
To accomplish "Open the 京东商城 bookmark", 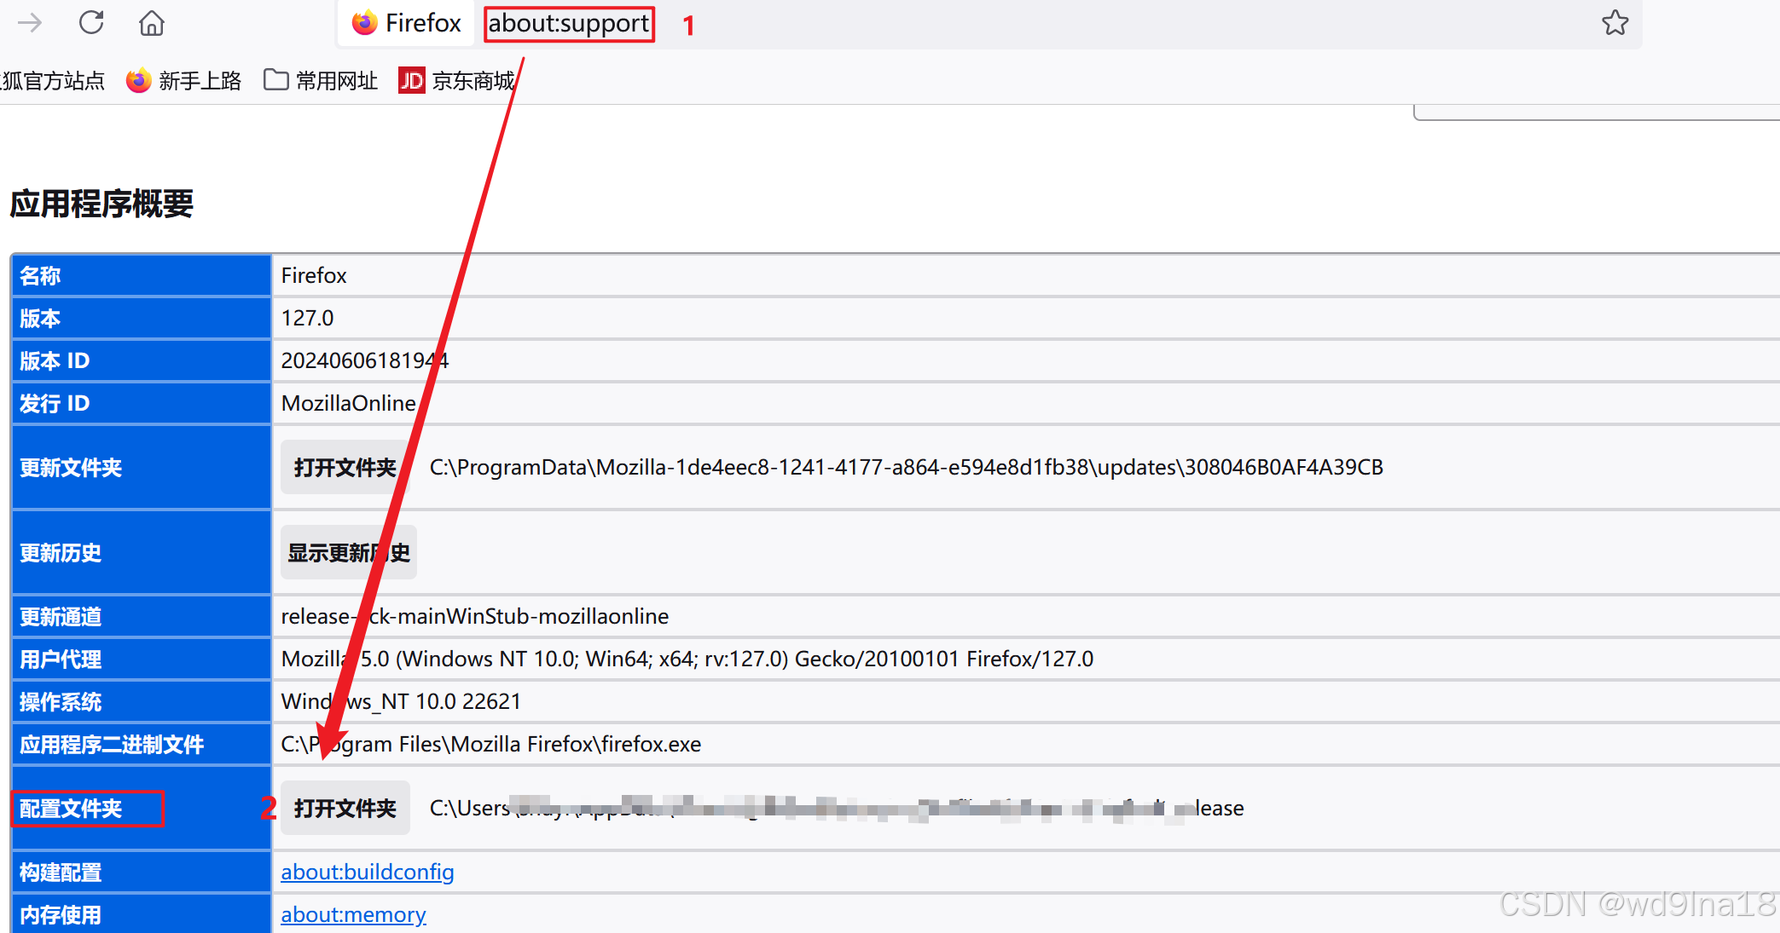I will (457, 81).
